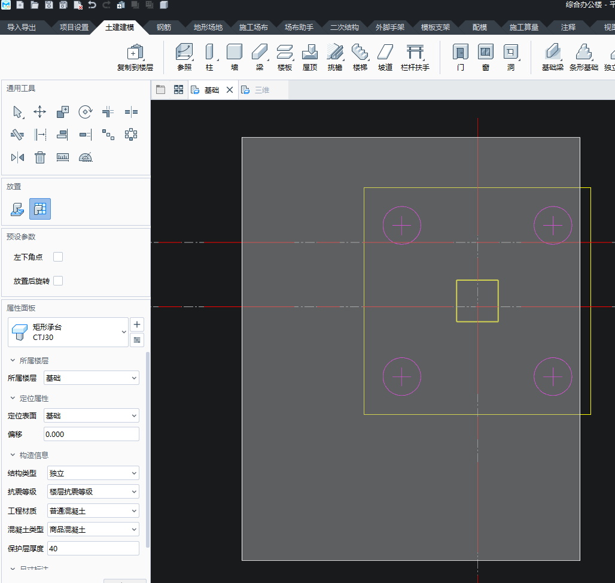The height and width of the screenshot is (583, 615).
Task: Click the 柱 (column) tool in ribbon
Action: pyautogui.click(x=209, y=57)
